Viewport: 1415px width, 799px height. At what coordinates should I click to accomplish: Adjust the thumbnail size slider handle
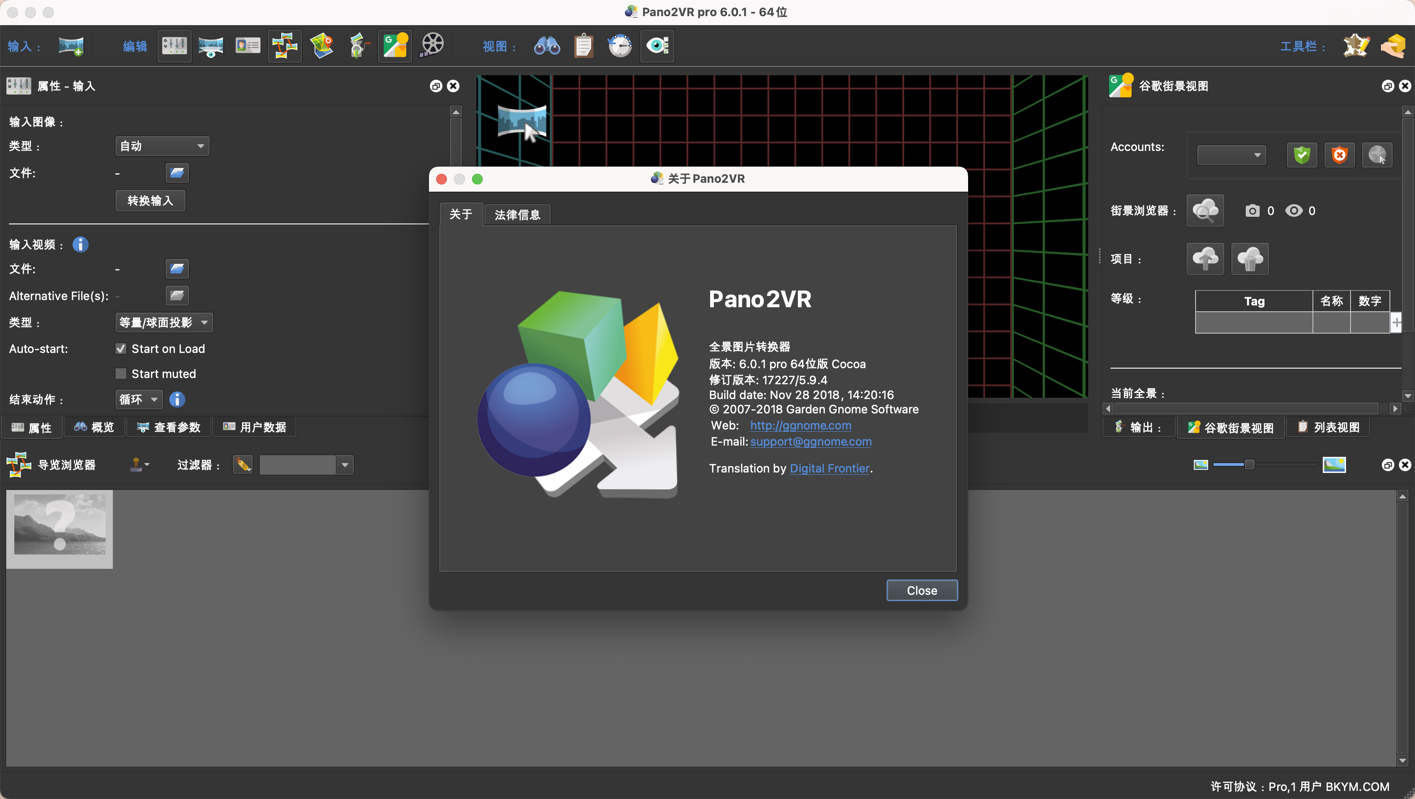point(1250,465)
